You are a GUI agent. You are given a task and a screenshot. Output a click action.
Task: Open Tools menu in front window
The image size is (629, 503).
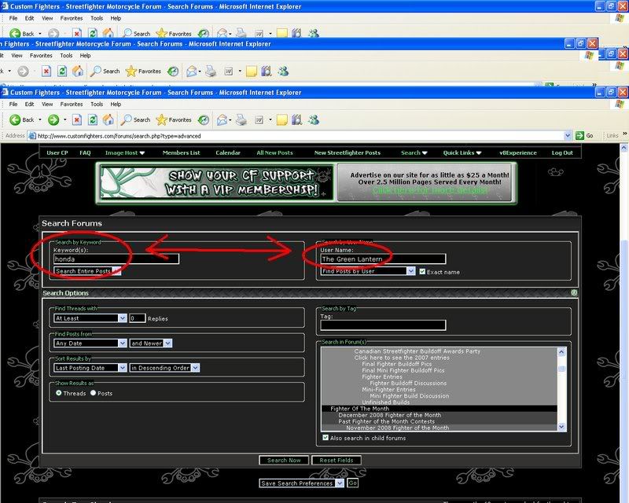click(x=97, y=104)
